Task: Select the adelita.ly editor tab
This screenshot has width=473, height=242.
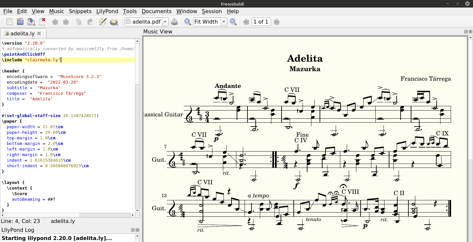Action: pyautogui.click(x=22, y=33)
